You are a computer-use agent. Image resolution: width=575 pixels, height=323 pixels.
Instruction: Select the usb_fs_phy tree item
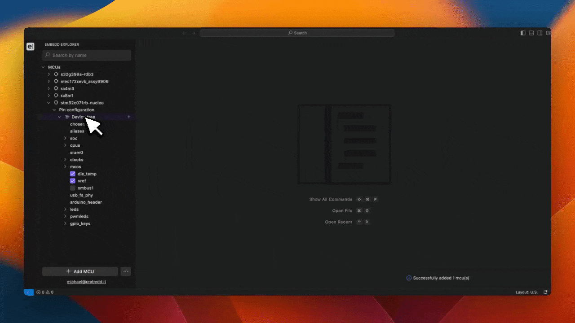pos(82,195)
